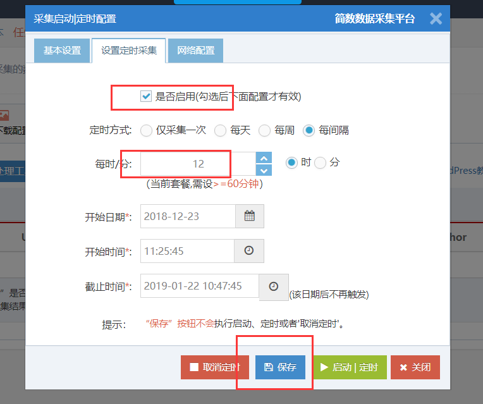
Task: Open the calendar picker for 开始日期
Action: (x=250, y=216)
